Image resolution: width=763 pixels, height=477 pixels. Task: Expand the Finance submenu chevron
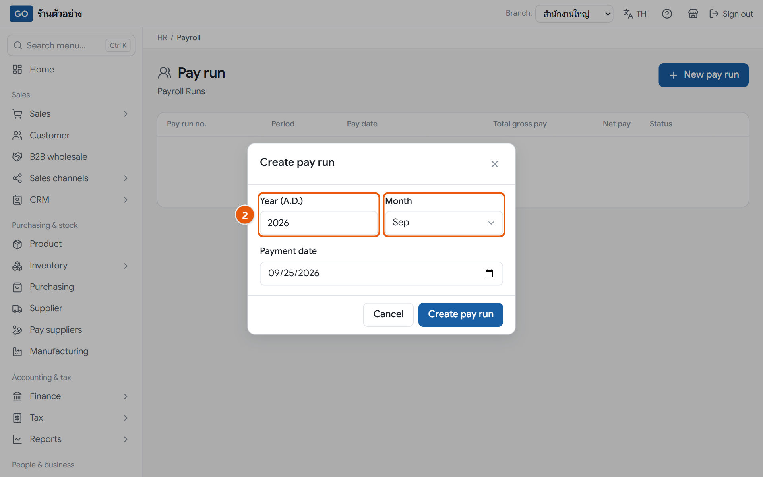tap(126, 396)
